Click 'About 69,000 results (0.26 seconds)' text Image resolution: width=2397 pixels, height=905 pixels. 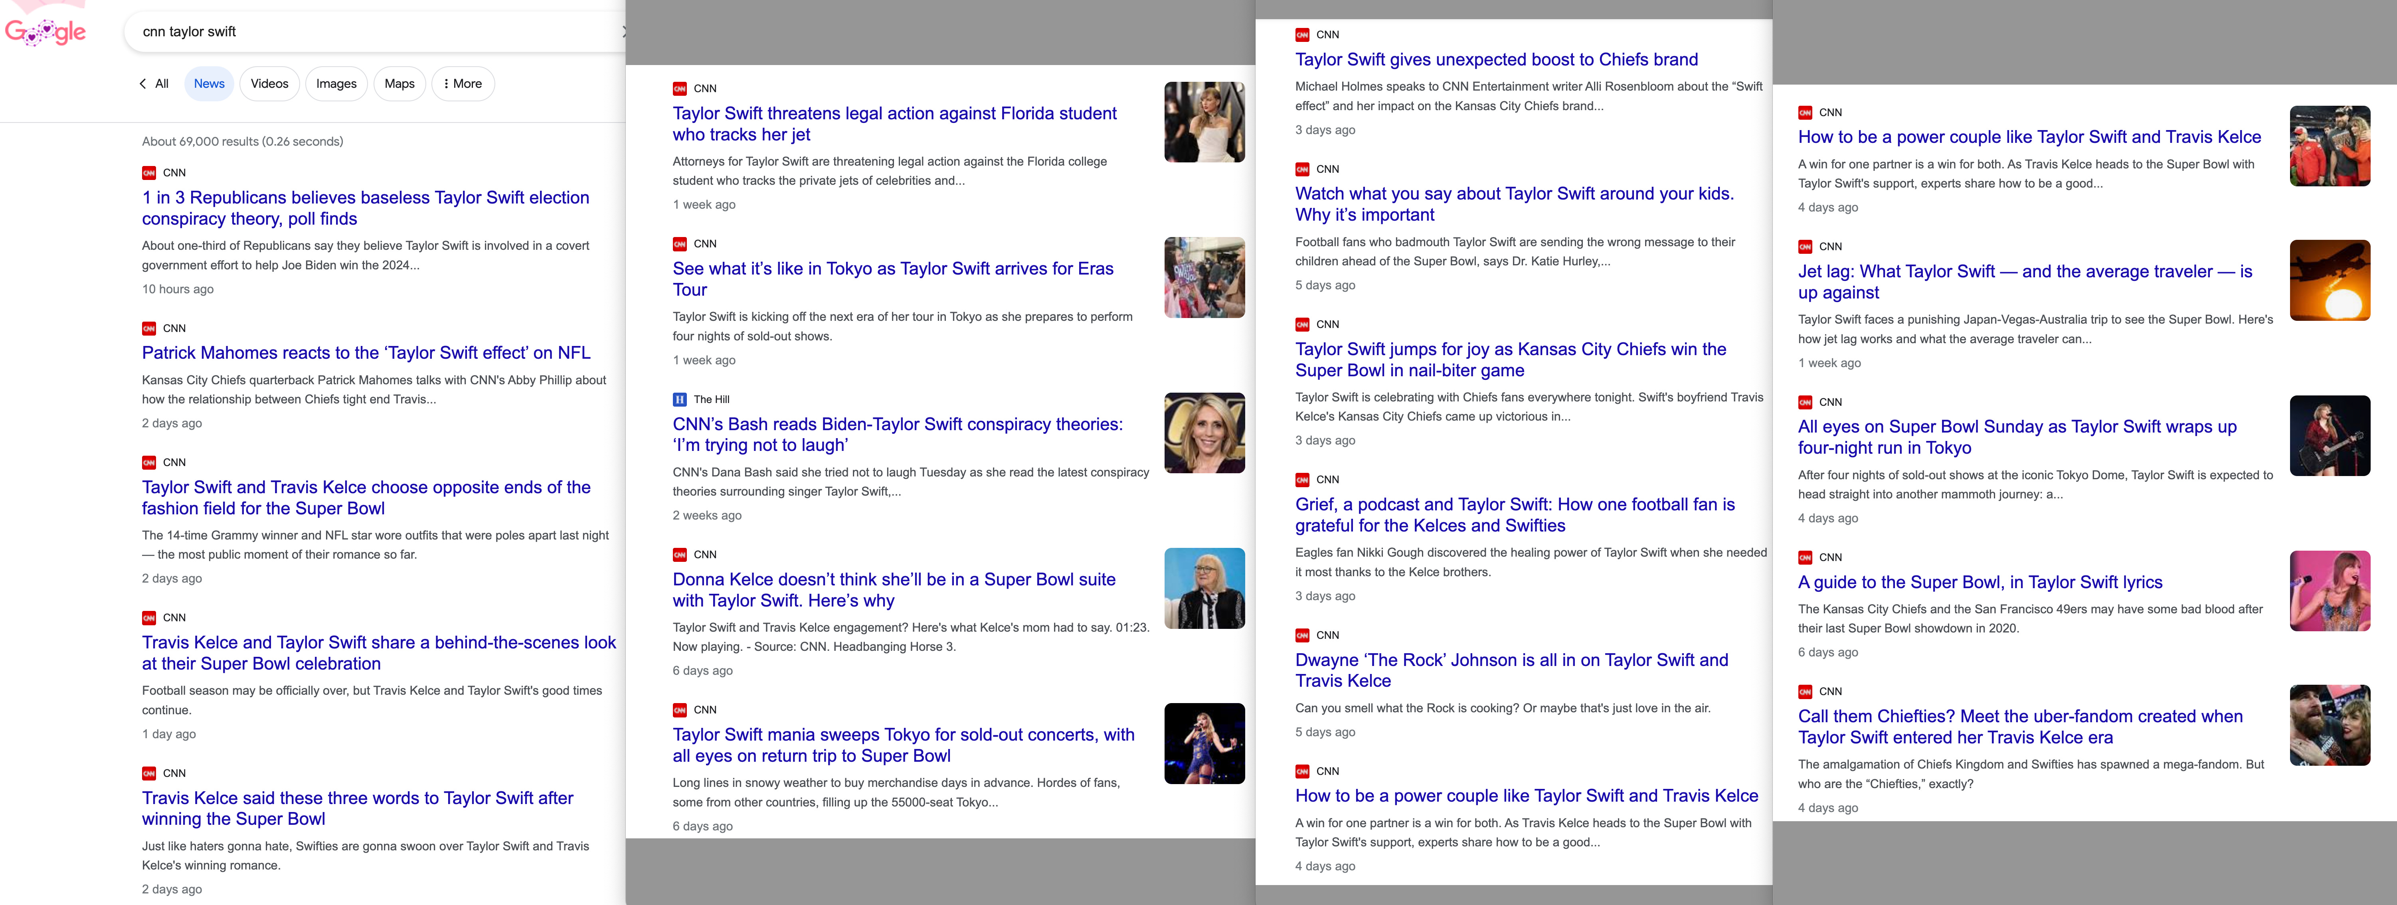[x=242, y=141]
